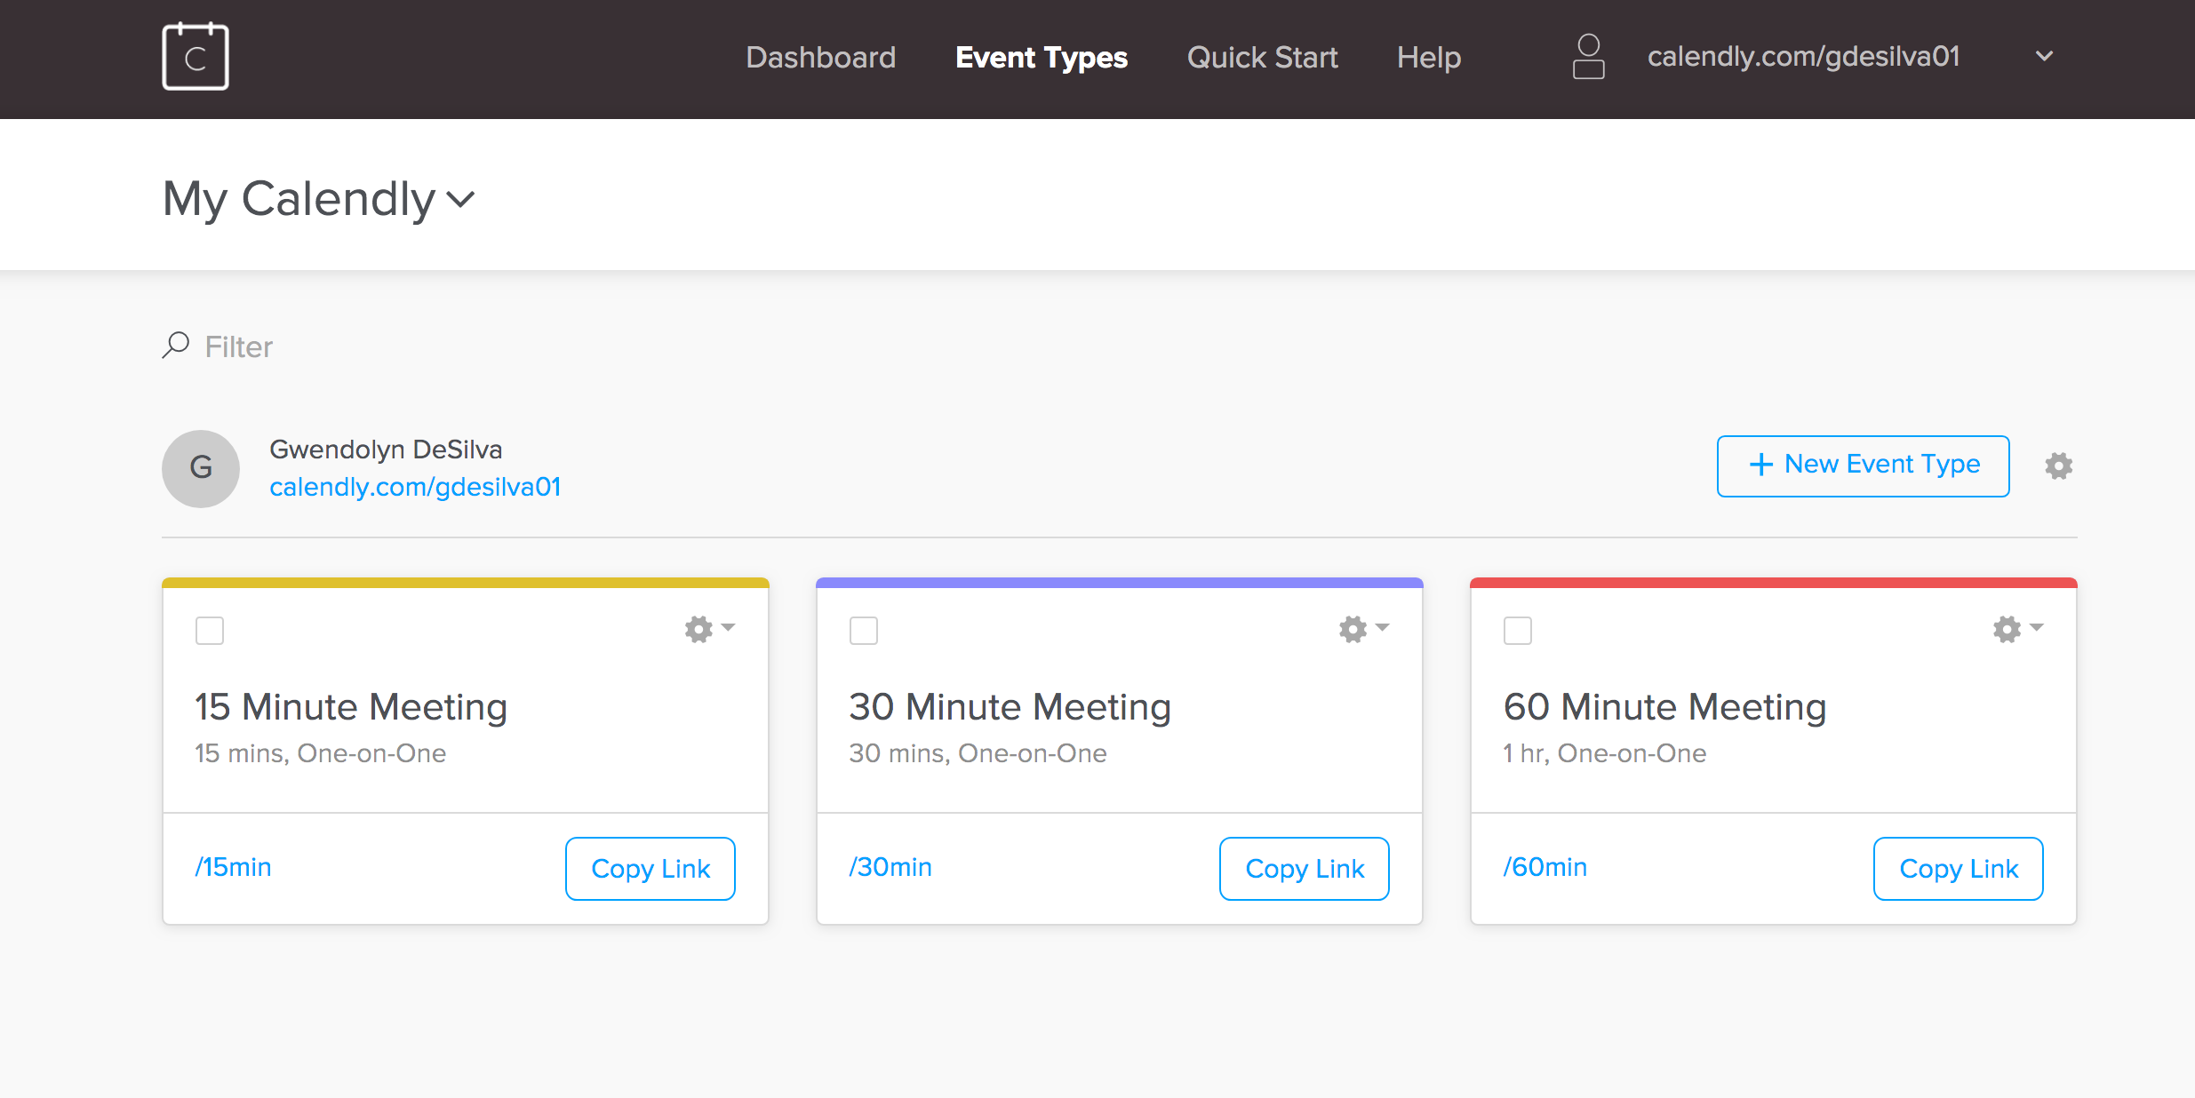Open the /60min event link
Image resolution: width=2195 pixels, height=1098 pixels.
[1544, 867]
